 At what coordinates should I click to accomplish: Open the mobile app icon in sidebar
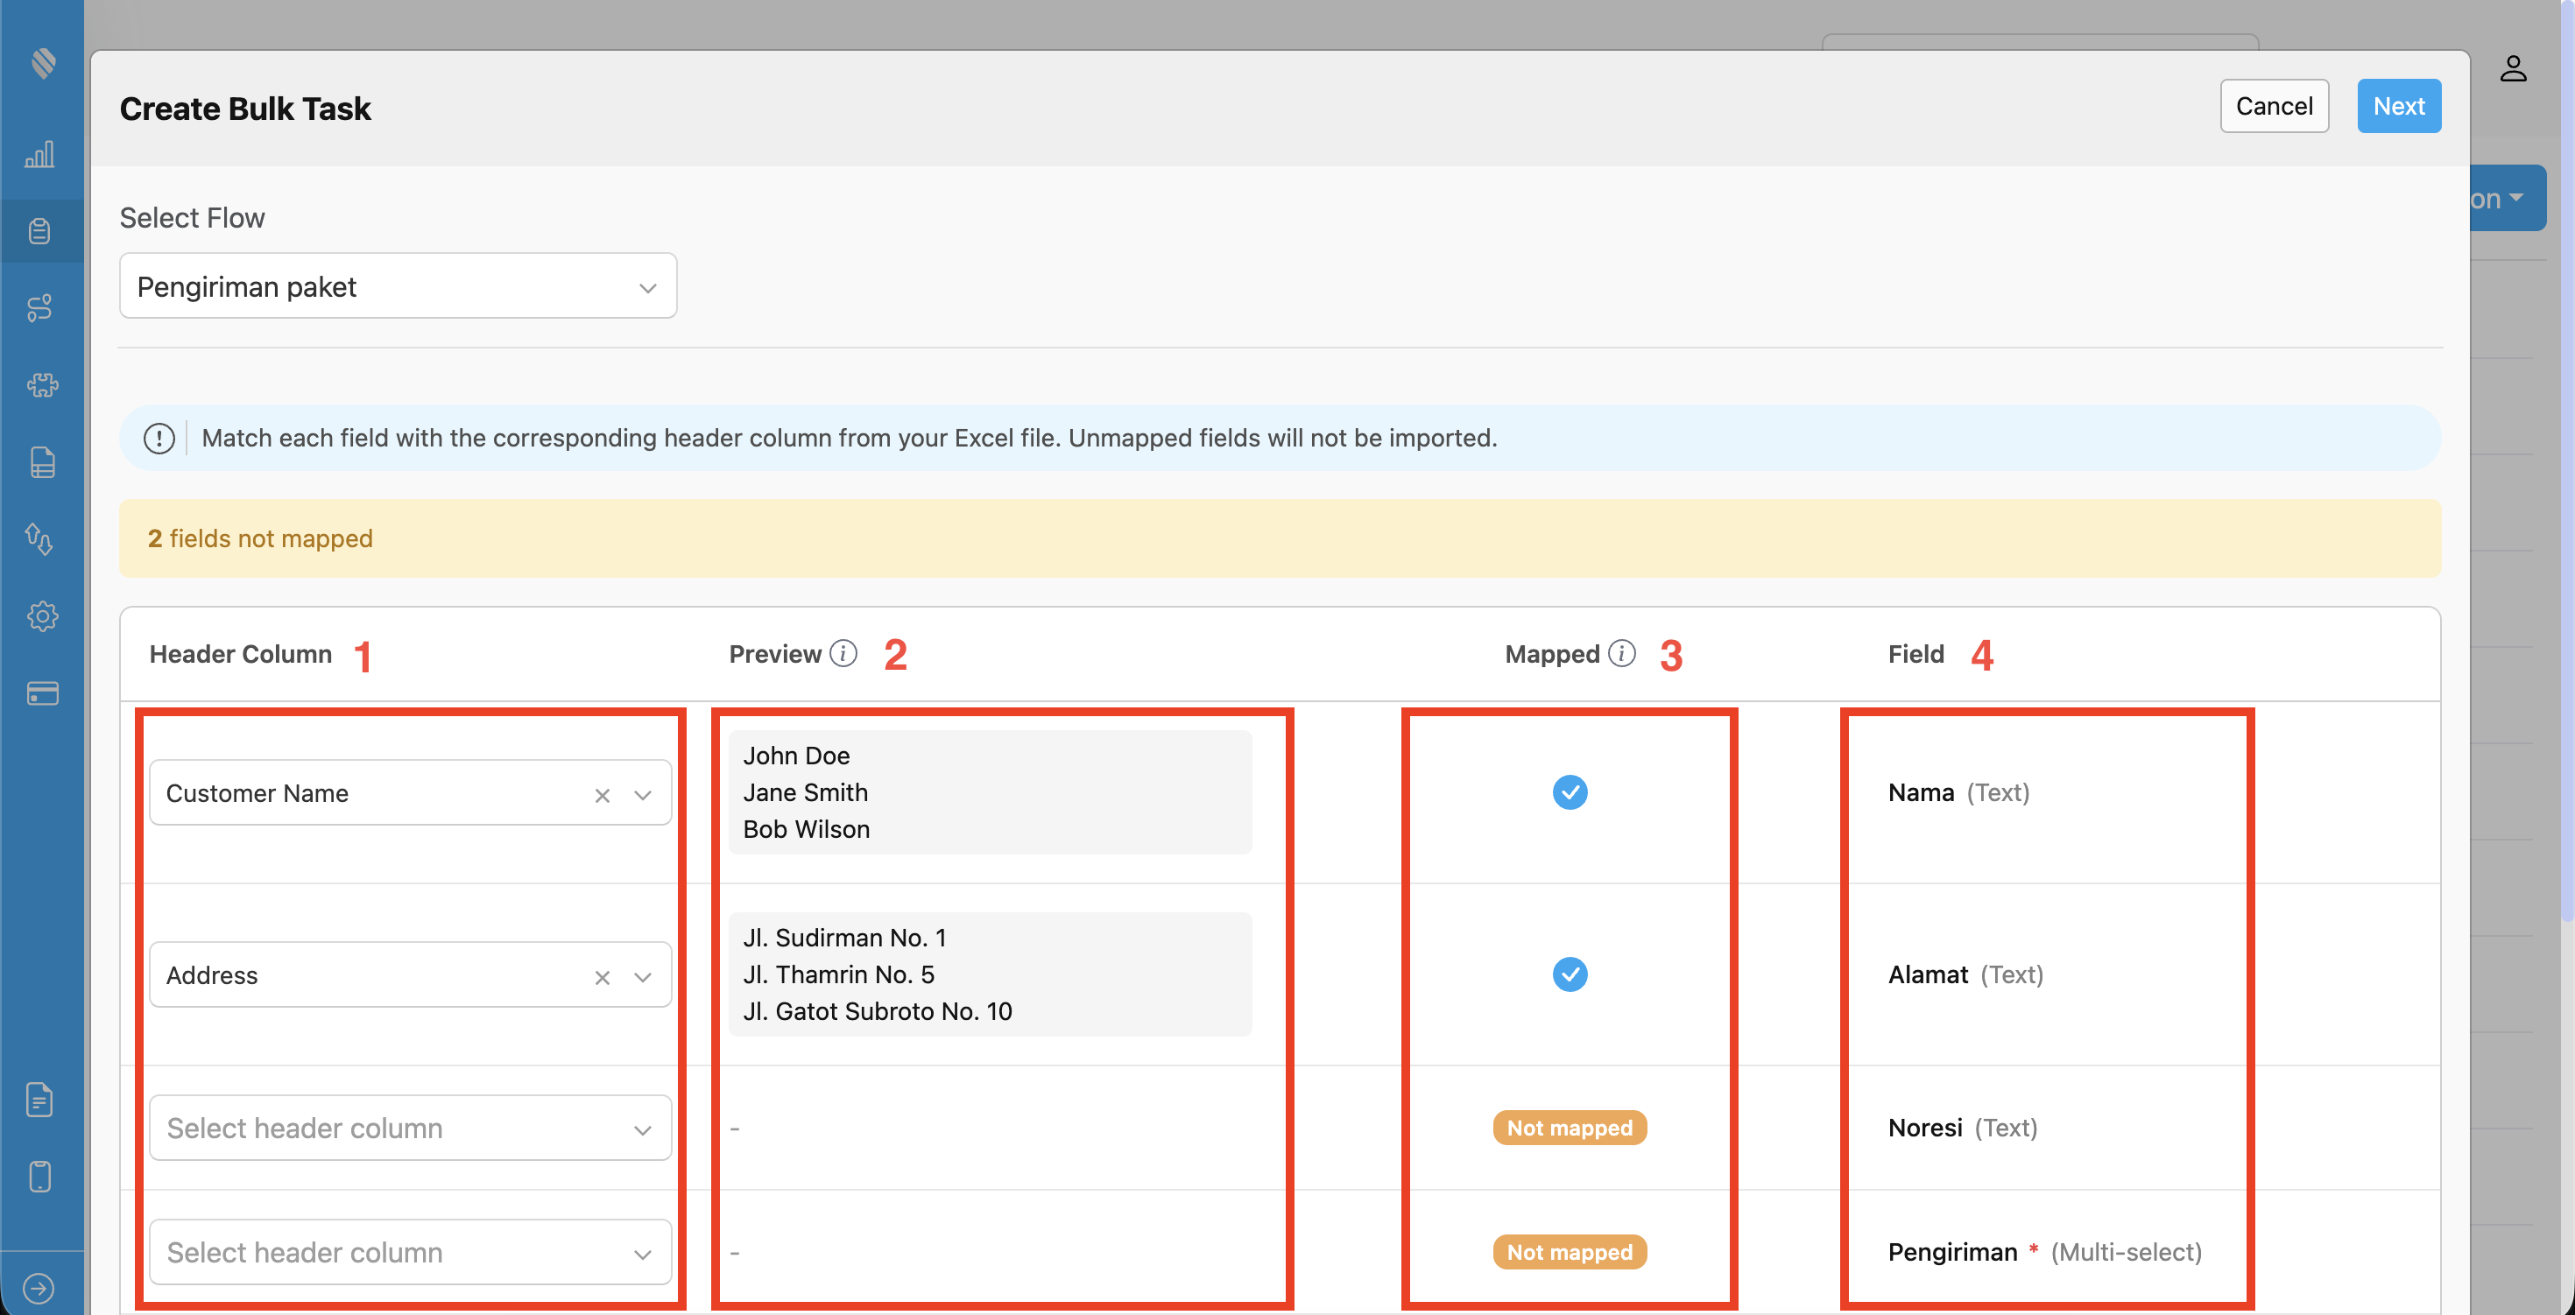click(x=41, y=1177)
